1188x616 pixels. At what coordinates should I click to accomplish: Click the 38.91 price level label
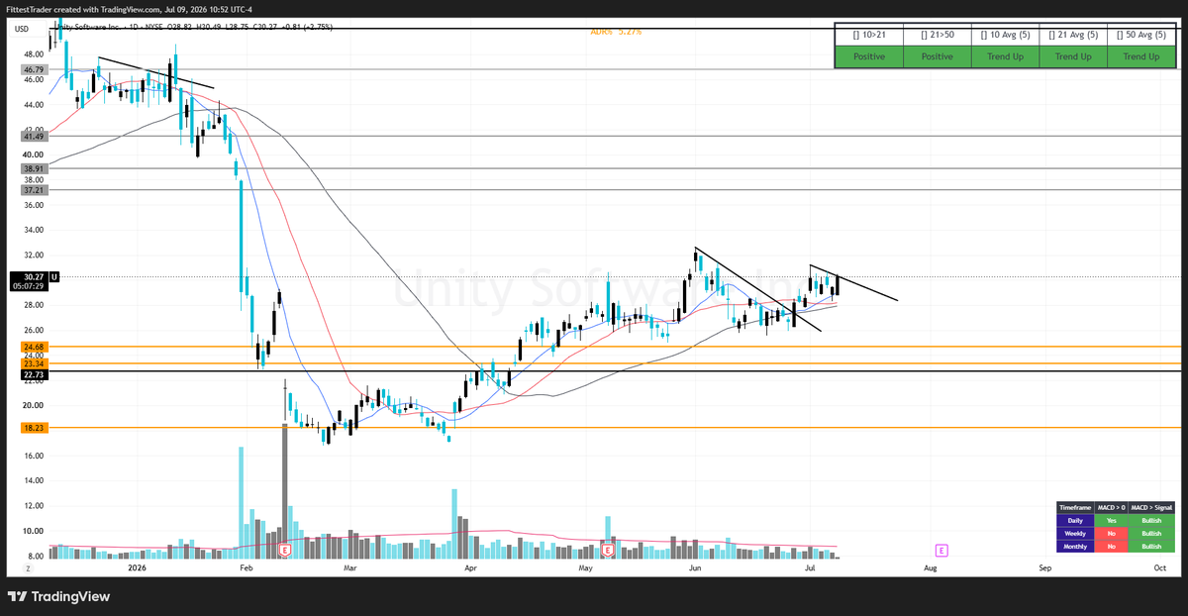(35, 169)
